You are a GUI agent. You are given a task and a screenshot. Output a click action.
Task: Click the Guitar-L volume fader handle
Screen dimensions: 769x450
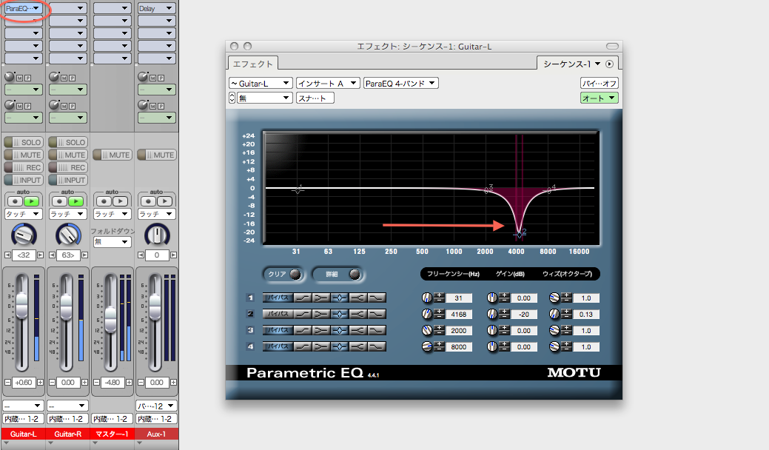pyautogui.click(x=22, y=306)
